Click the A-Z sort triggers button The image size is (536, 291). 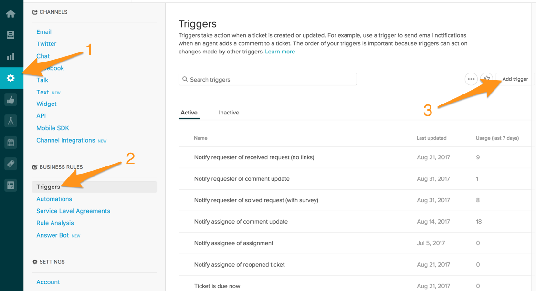click(x=486, y=79)
